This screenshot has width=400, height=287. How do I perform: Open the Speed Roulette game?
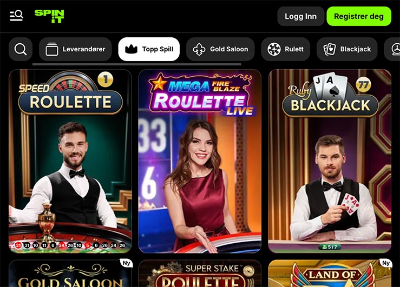pyautogui.click(x=70, y=161)
